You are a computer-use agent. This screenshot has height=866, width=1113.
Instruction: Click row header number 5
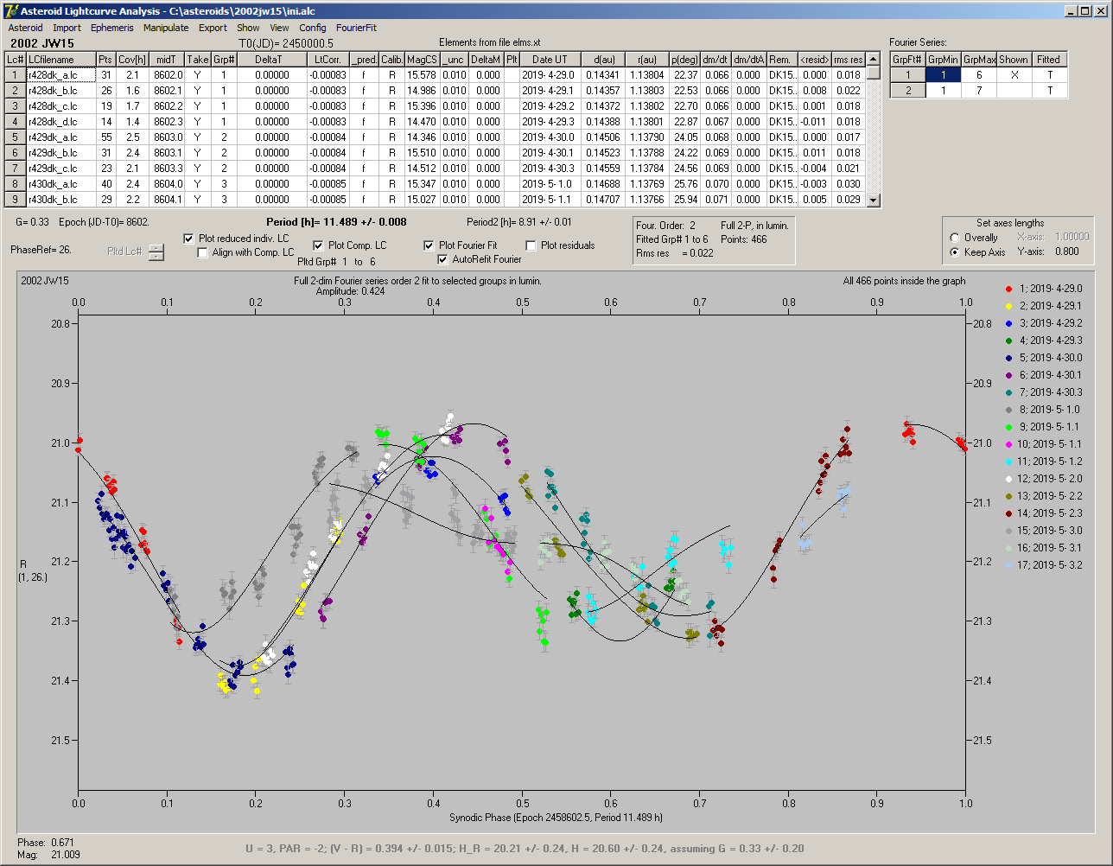16,137
